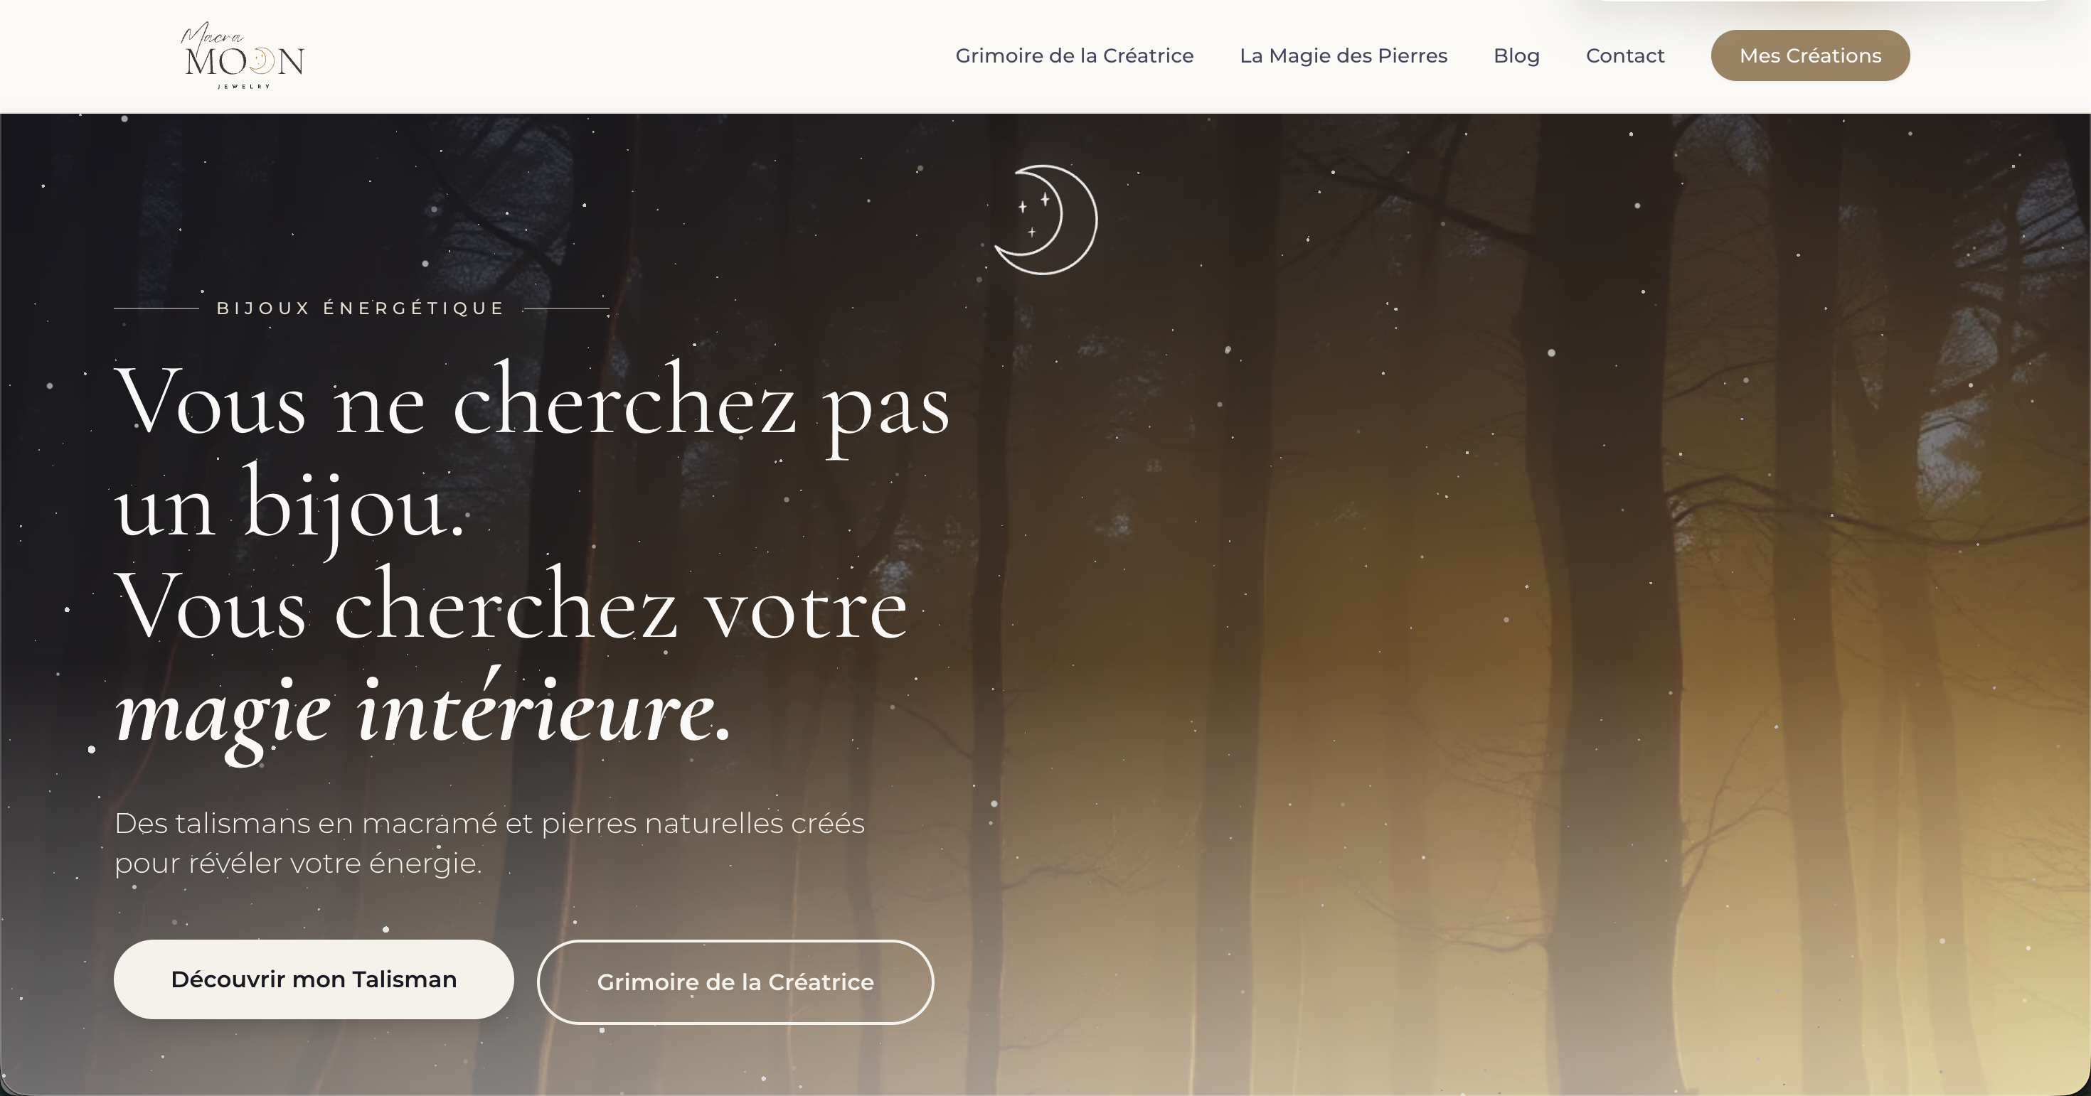2091x1096 pixels.
Task: Click the 'Des talismans en macramé' subtitle paragraph
Action: coord(489,843)
